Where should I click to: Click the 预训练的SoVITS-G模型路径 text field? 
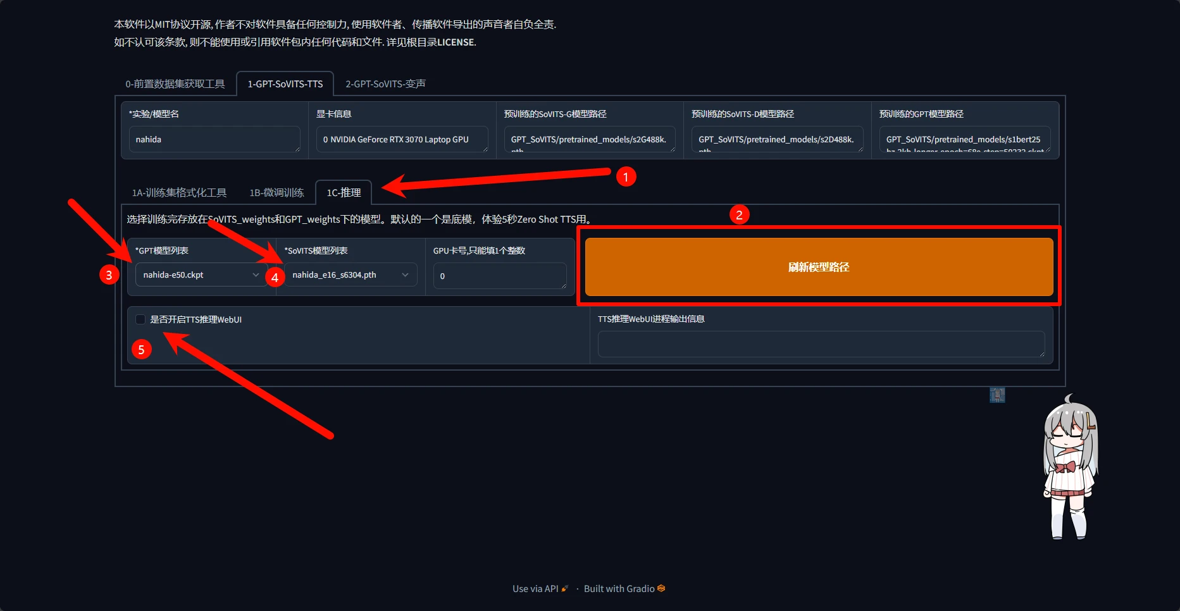[x=589, y=140]
